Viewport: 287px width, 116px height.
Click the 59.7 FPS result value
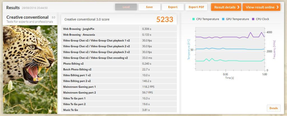click(147, 93)
